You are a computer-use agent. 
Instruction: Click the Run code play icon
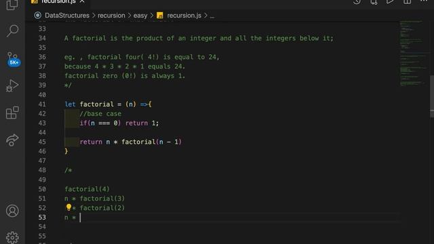click(x=391, y=2)
